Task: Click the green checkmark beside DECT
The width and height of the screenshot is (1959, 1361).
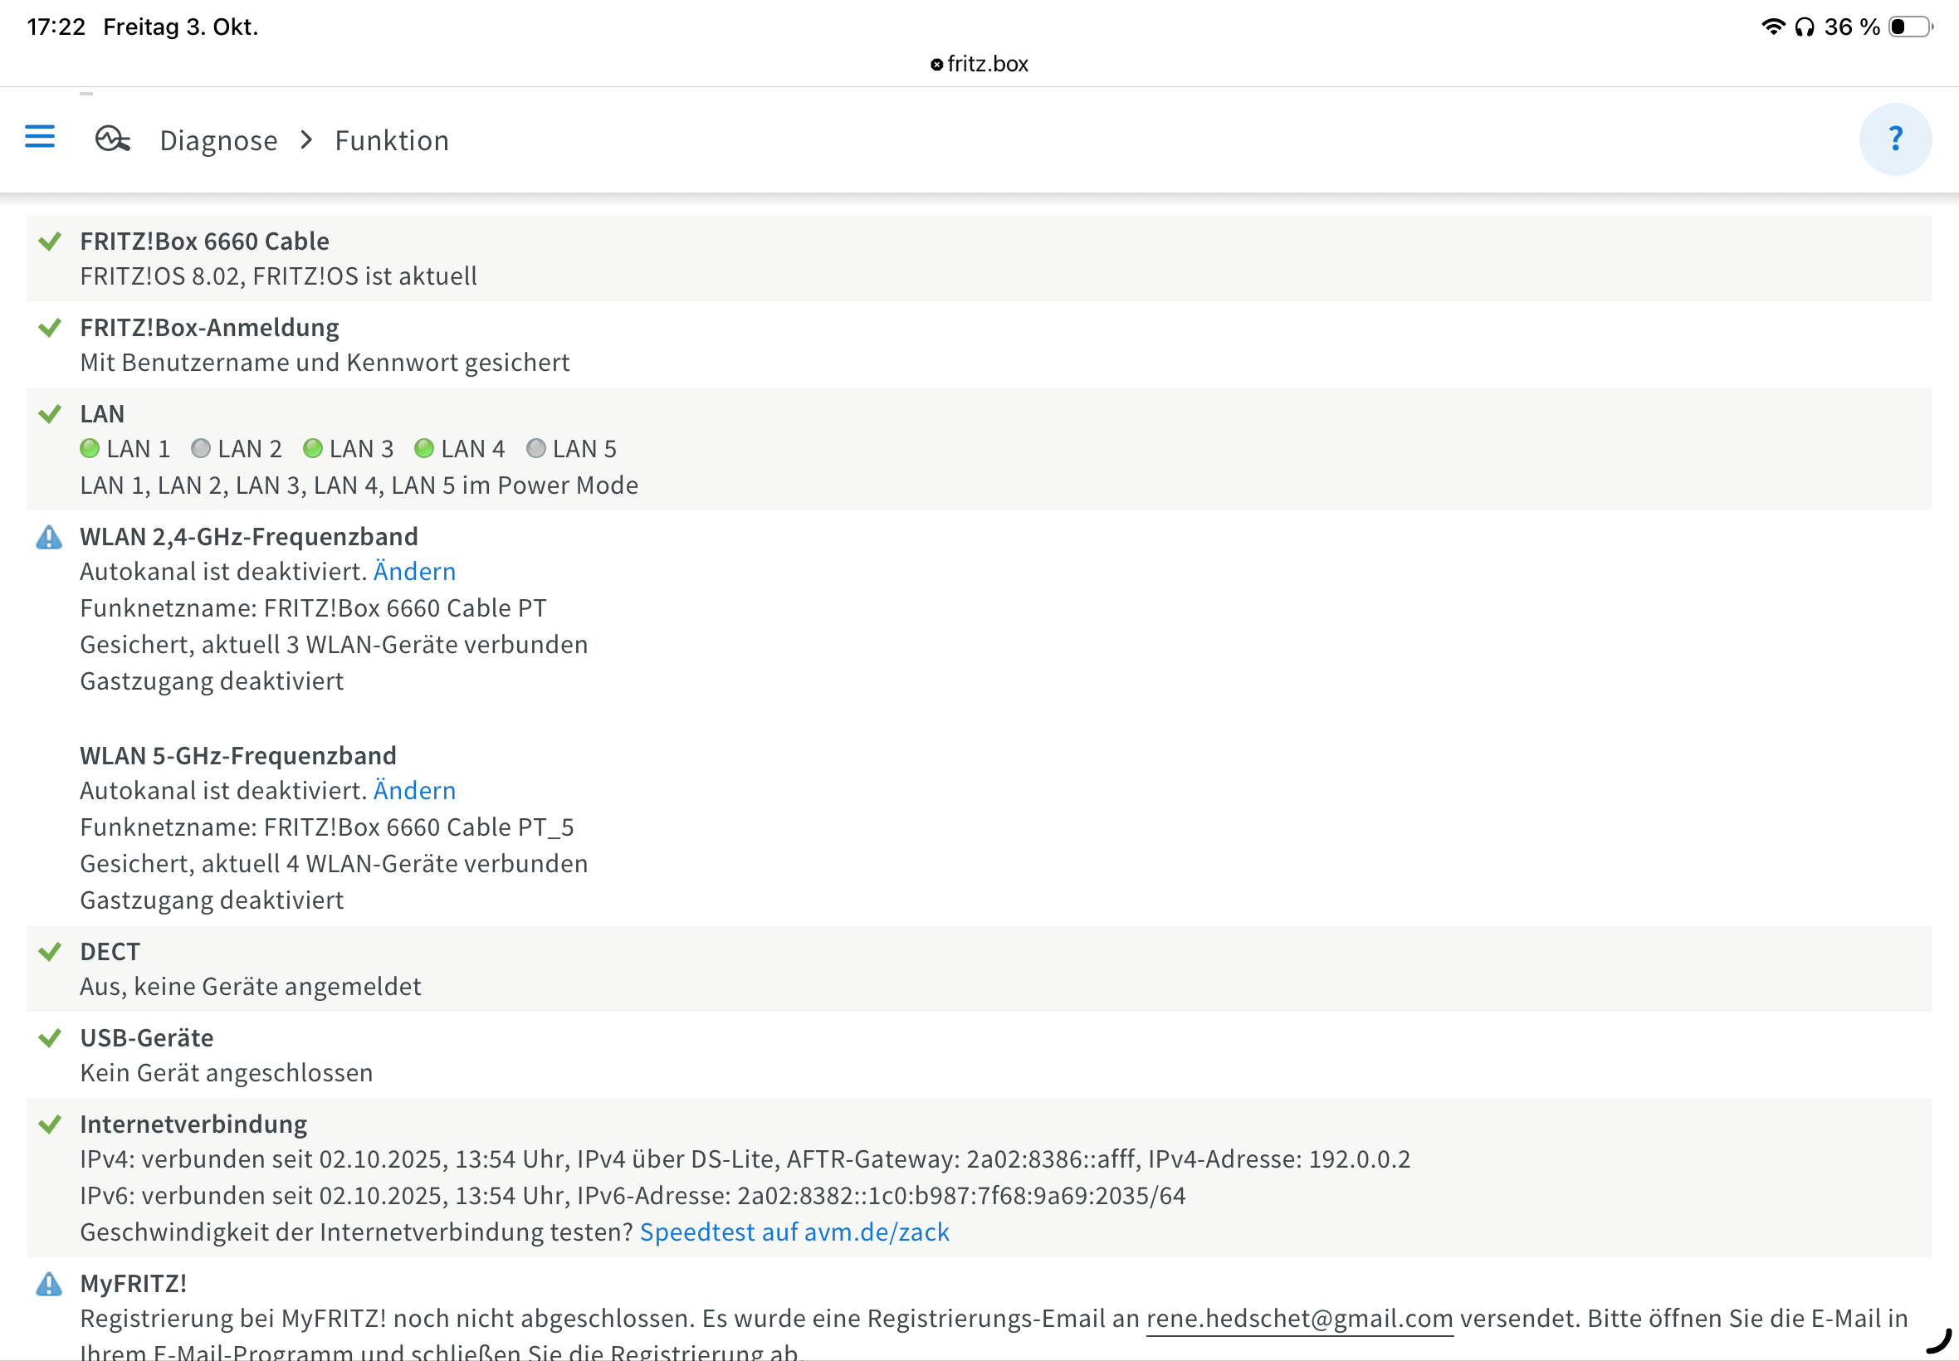Action: point(50,952)
